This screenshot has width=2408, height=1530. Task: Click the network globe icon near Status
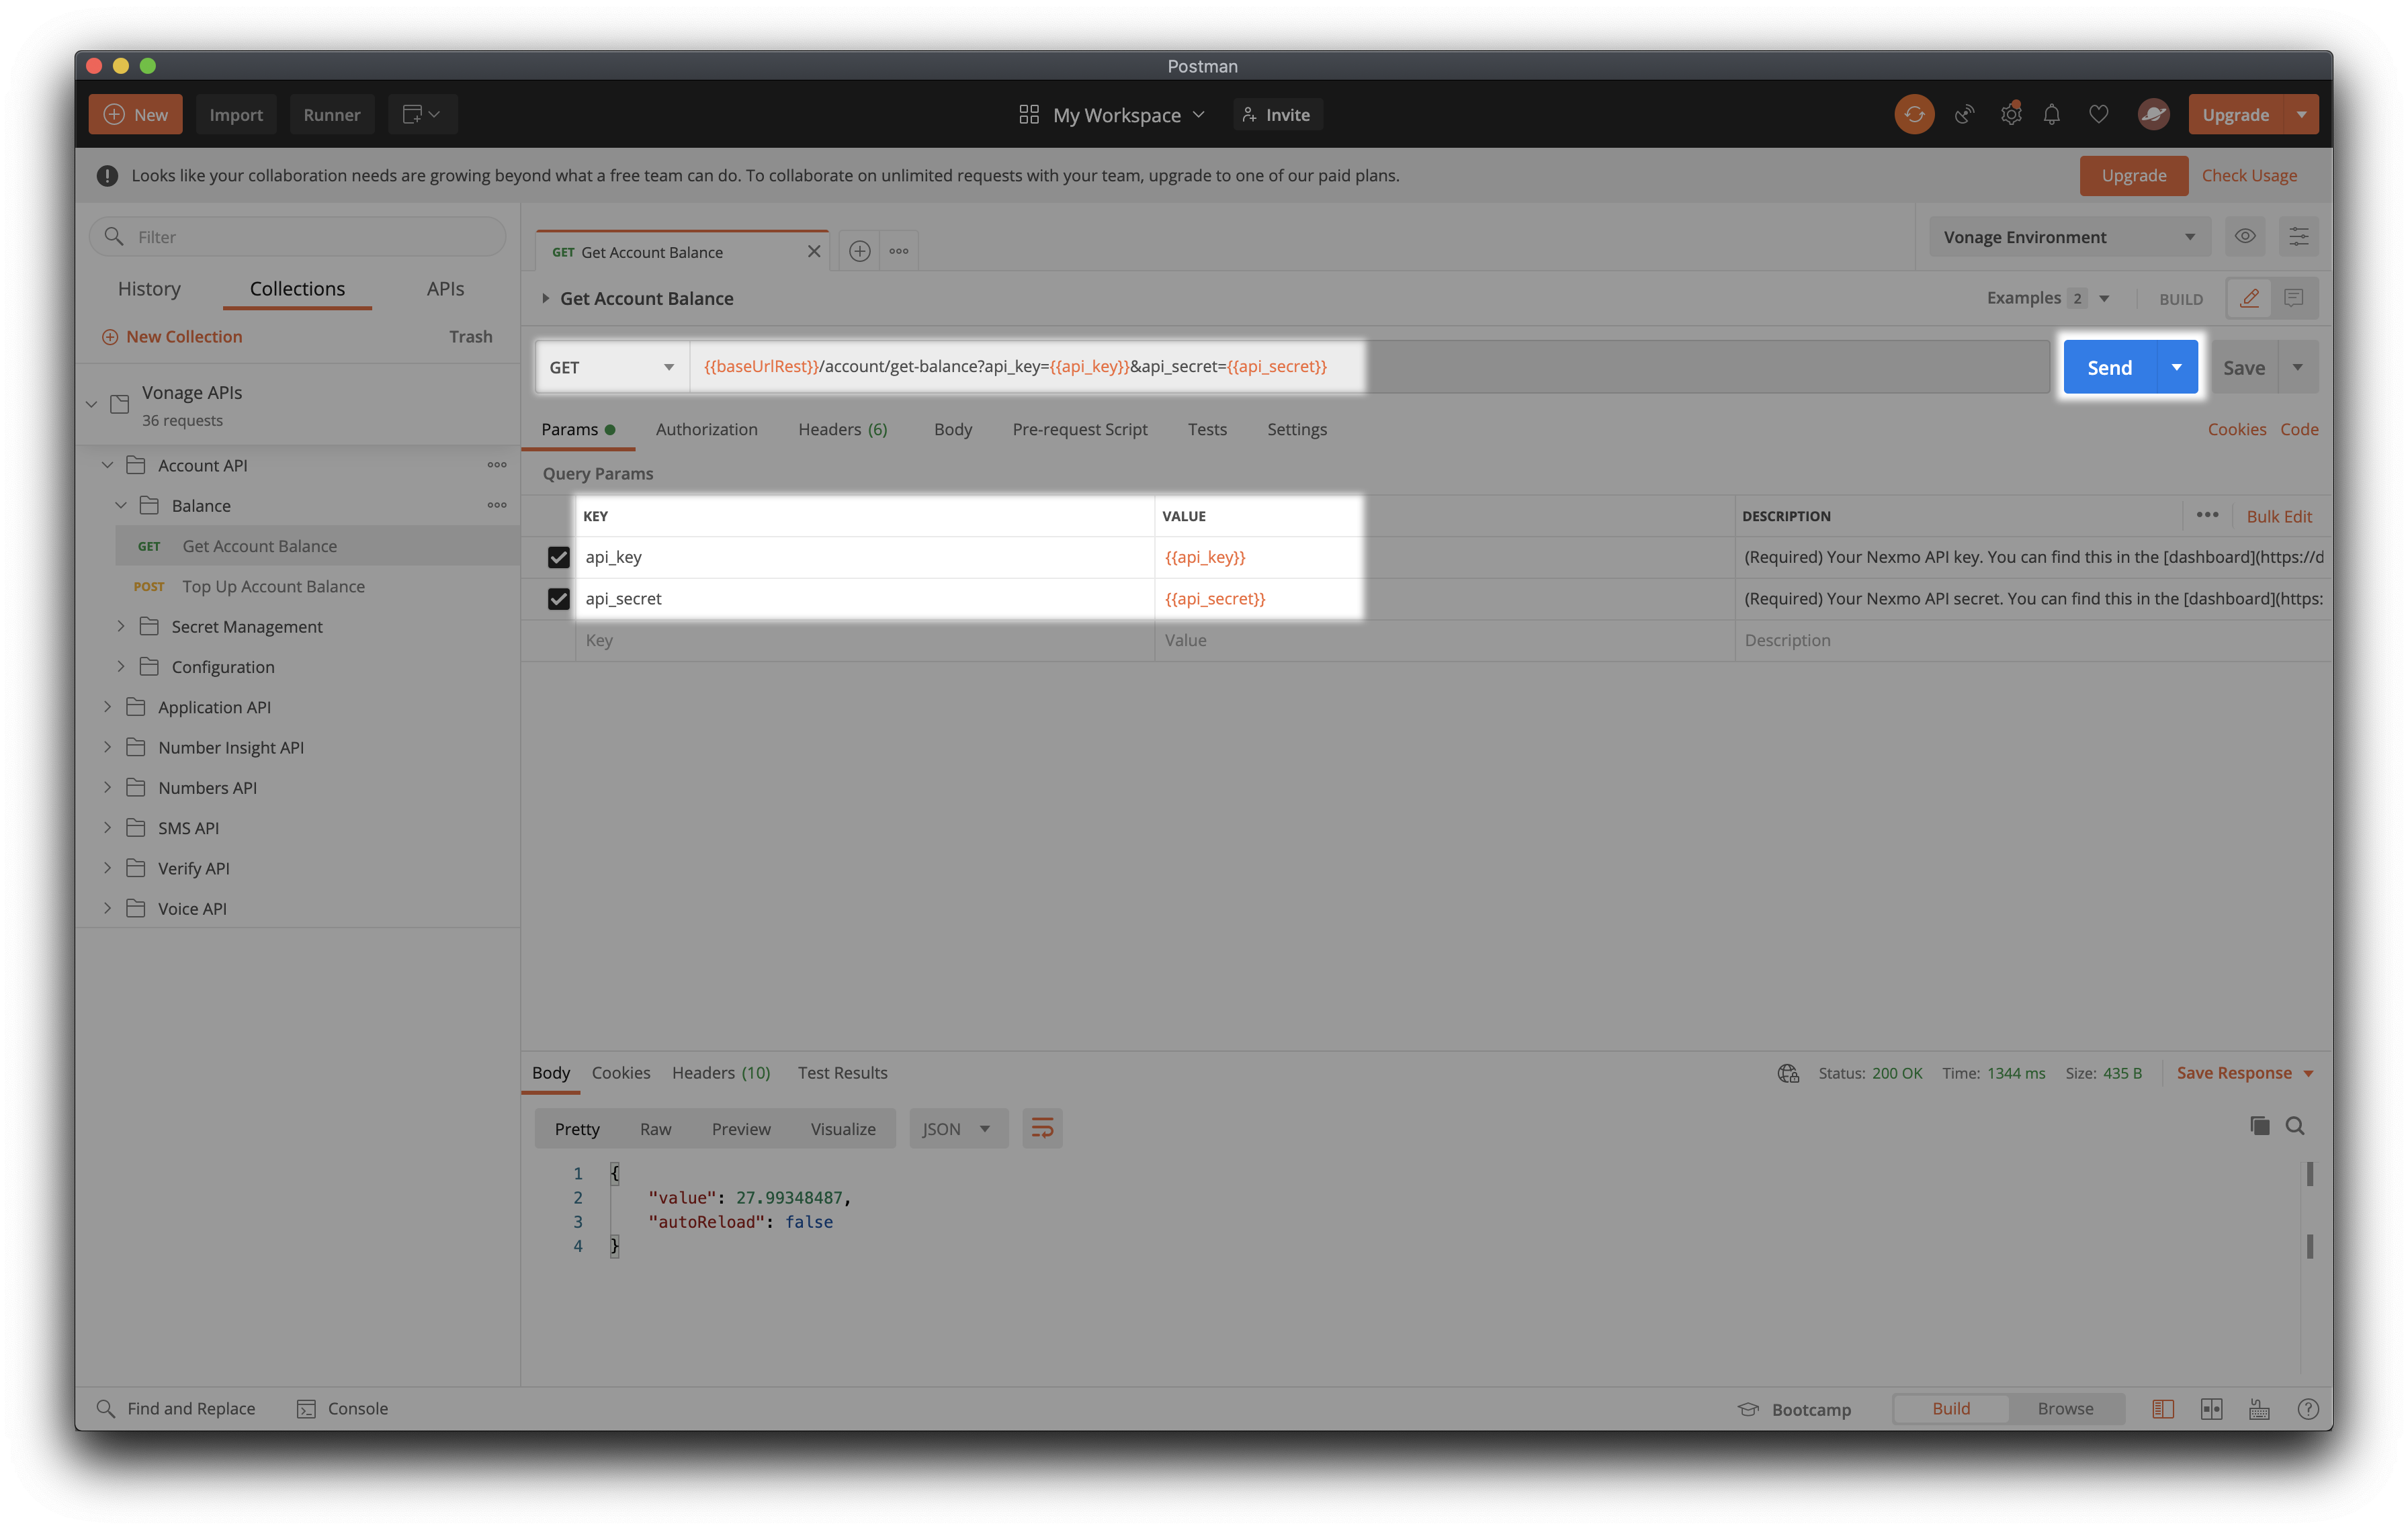click(x=1788, y=1073)
